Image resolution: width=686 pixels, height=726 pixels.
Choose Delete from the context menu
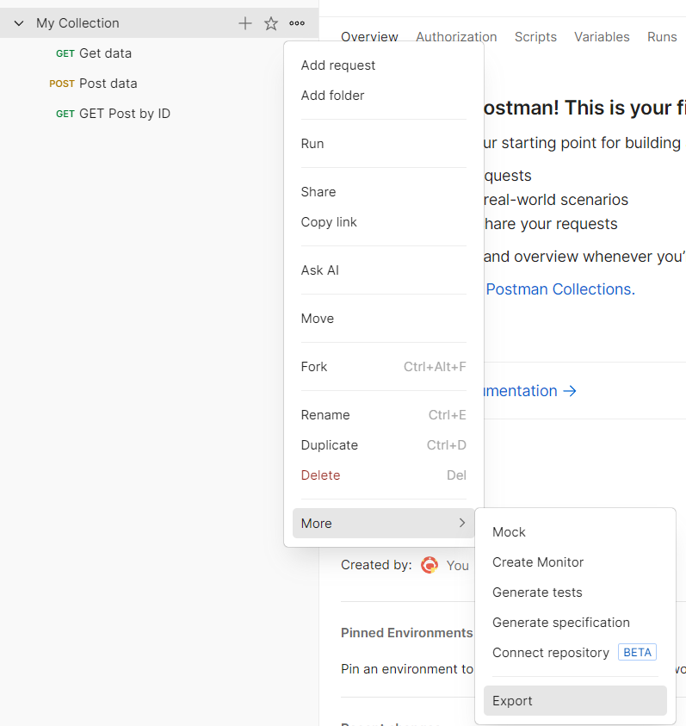[320, 475]
